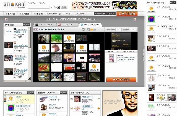Open the TV番組表 menu item
This screenshot has height=116, width=177.
pos(38,14)
